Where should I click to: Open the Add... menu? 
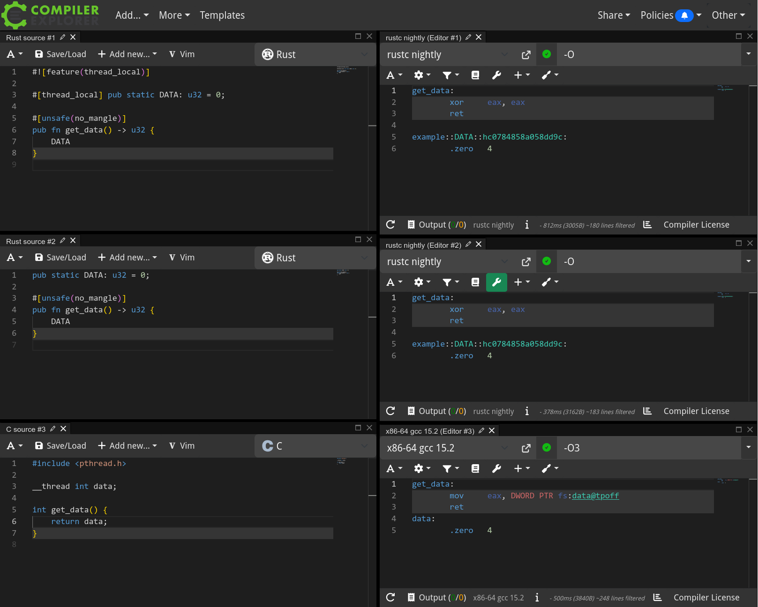132,15
